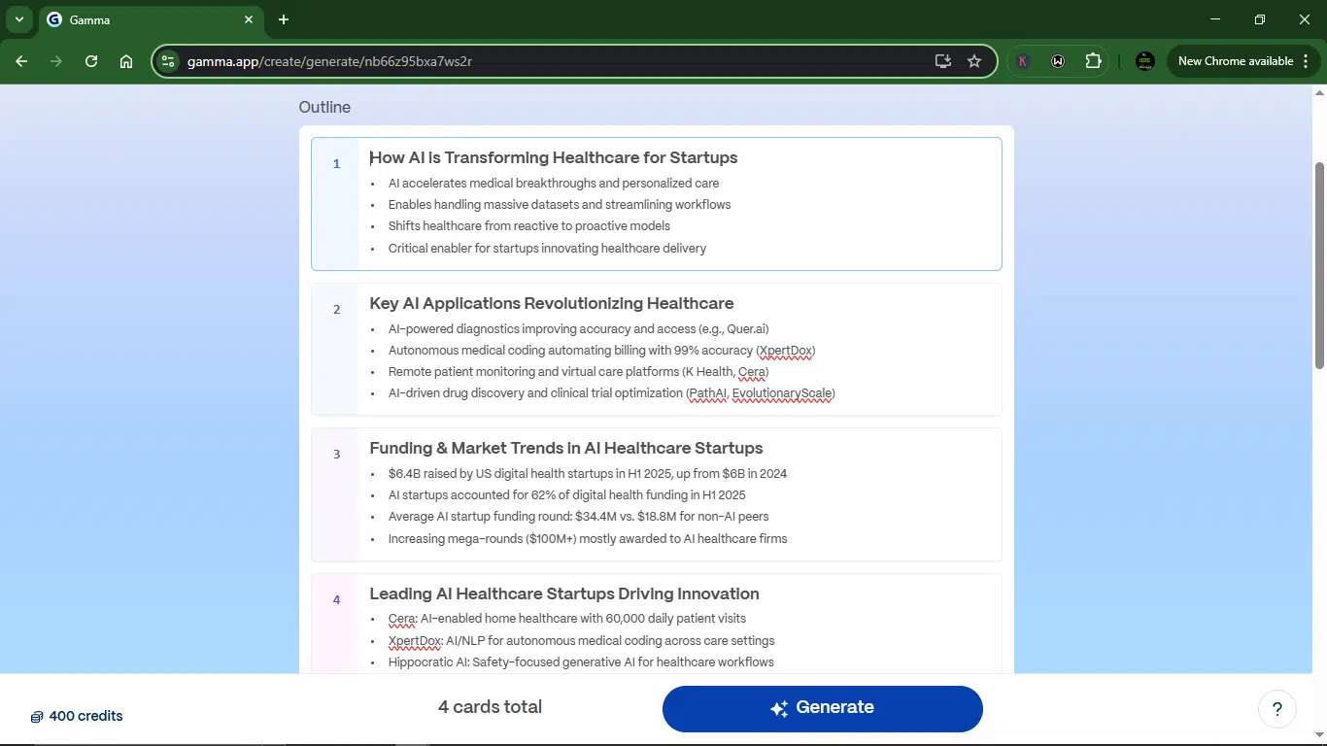Click bullet 'Average AI startup funding round: $34.4M'
Image resolution: width=1327 pixels, height=746 pixels.
[579, 517]
